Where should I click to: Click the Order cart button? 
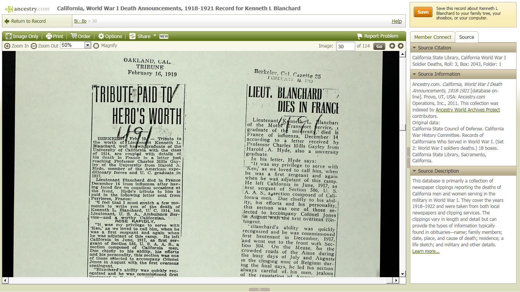[80, 36]
